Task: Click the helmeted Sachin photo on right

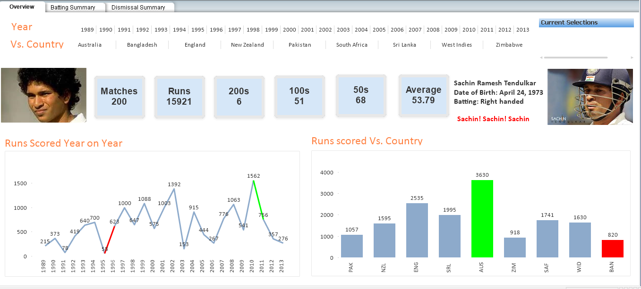Action: click(x=590, y=97)
